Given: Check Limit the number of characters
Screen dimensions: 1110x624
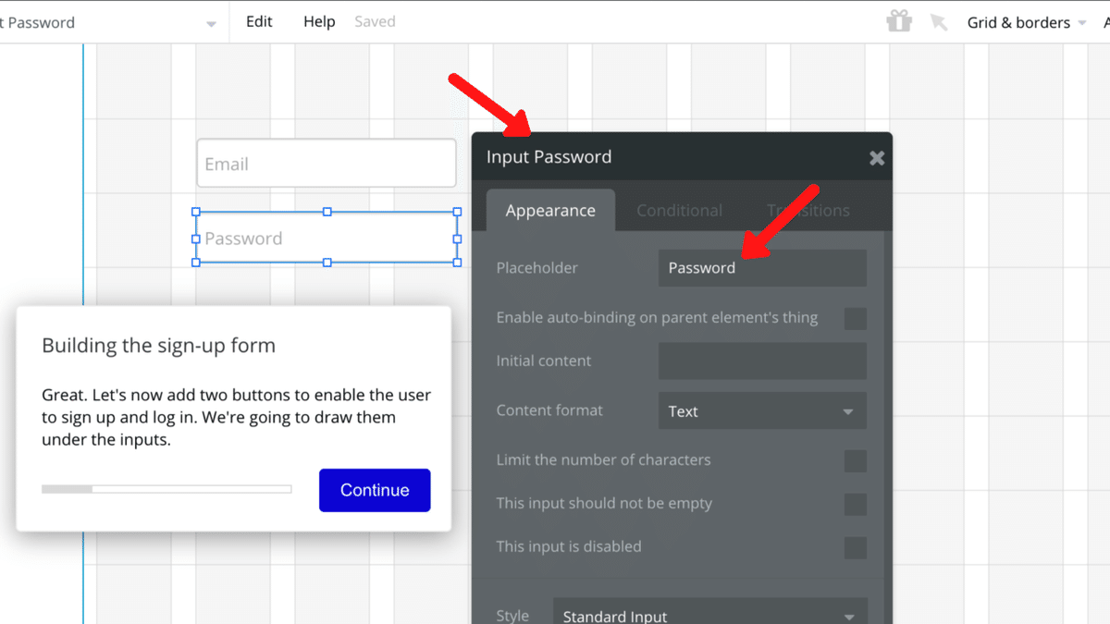Looking at the screenshot, I should pyautogui.click(x=856, y=460).
